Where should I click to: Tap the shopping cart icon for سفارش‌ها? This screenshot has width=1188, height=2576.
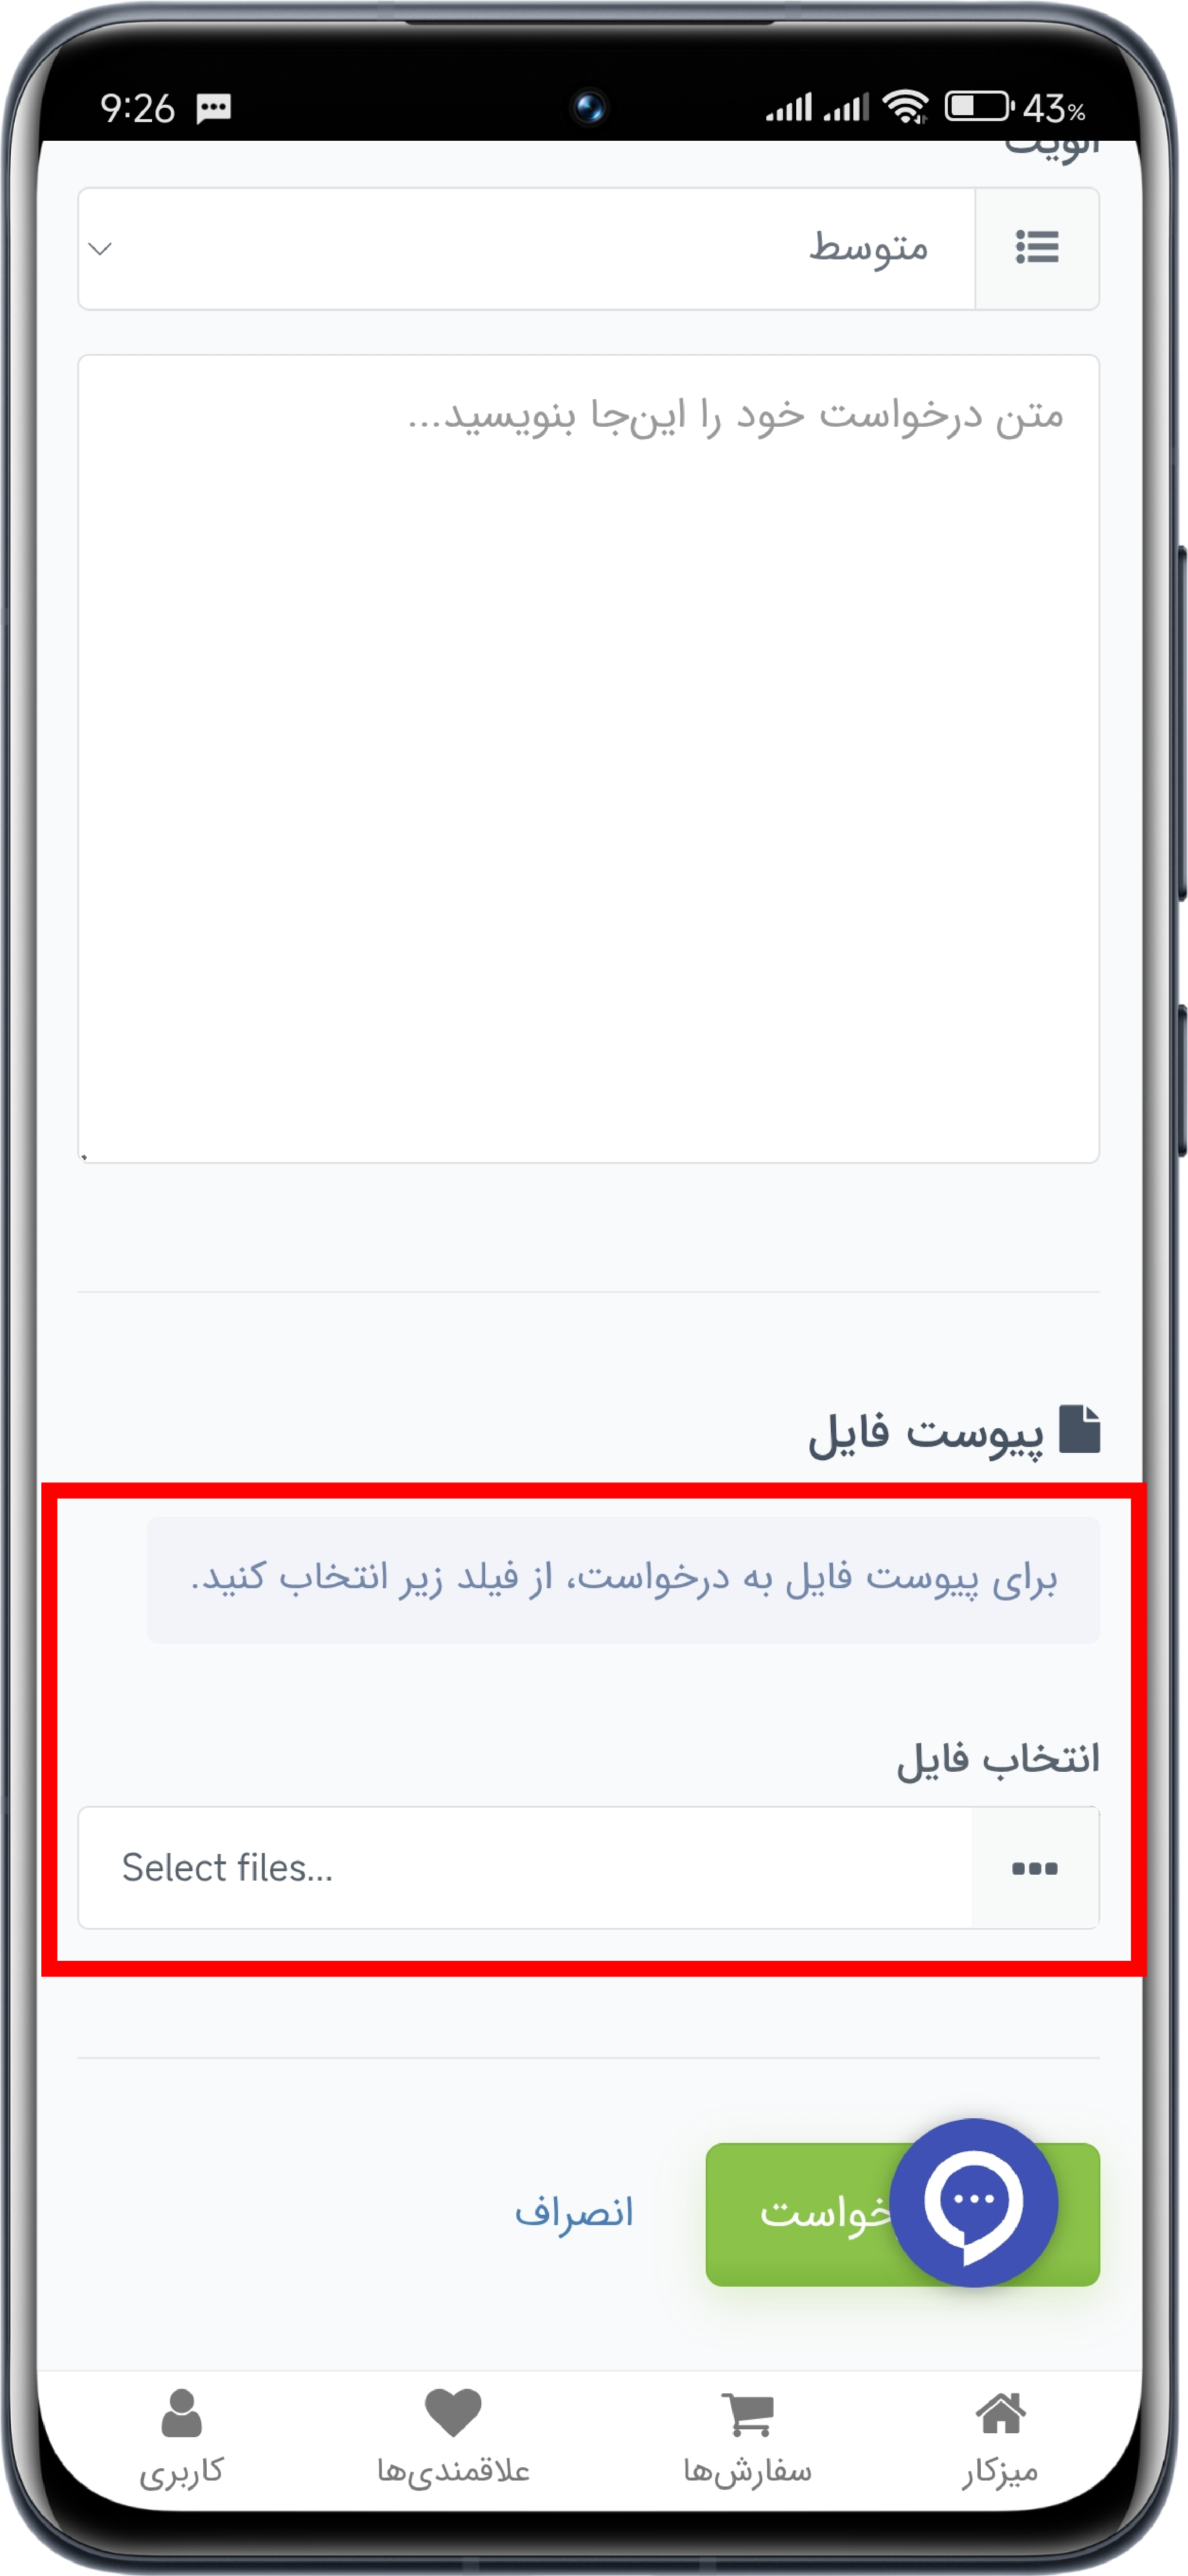click(x=748, y=2415)
